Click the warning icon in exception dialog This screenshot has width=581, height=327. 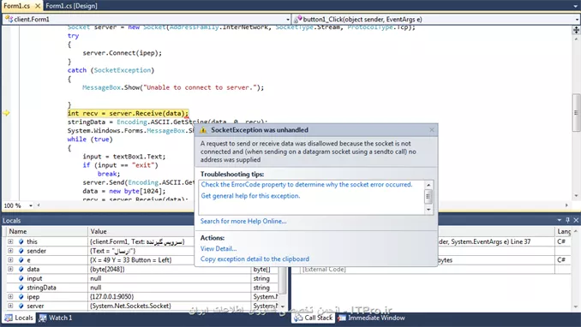[203, 130]
